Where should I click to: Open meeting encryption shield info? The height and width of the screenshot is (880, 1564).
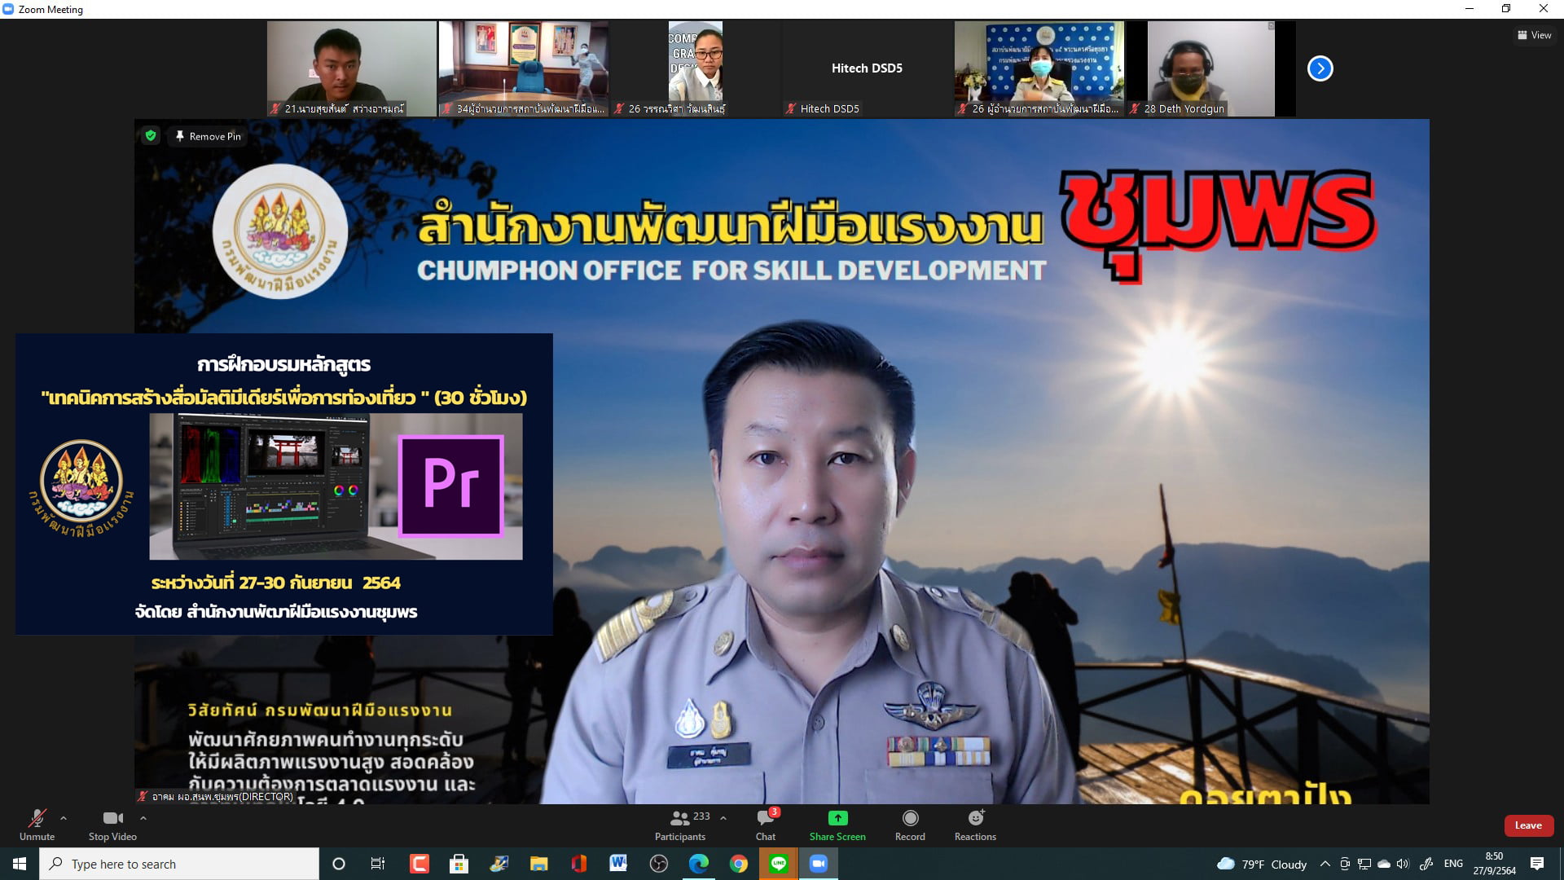(150, 136)
